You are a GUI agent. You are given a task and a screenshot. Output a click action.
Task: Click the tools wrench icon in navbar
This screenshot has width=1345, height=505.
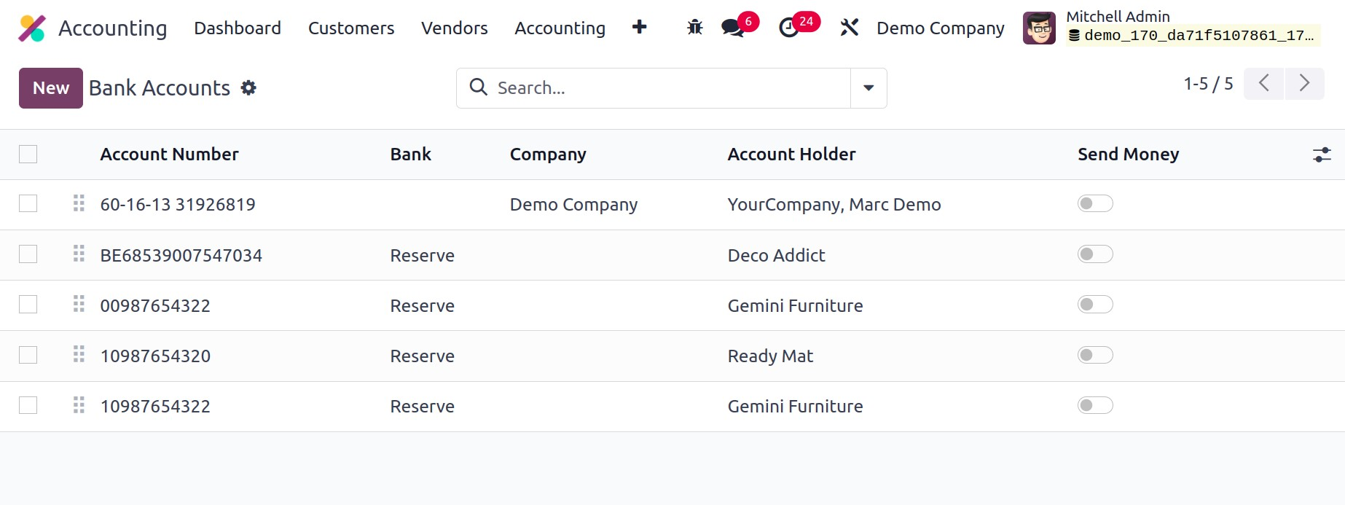[x=849, y=28]
